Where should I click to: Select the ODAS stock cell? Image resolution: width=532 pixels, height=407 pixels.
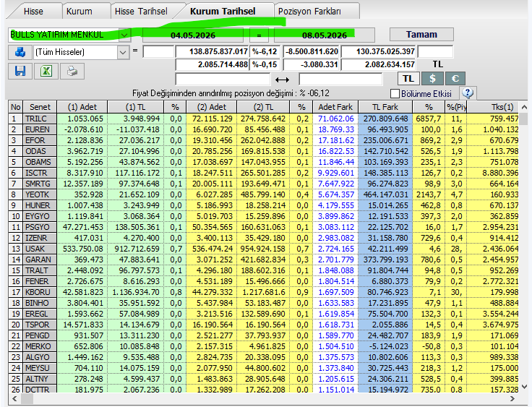[40, 151]
